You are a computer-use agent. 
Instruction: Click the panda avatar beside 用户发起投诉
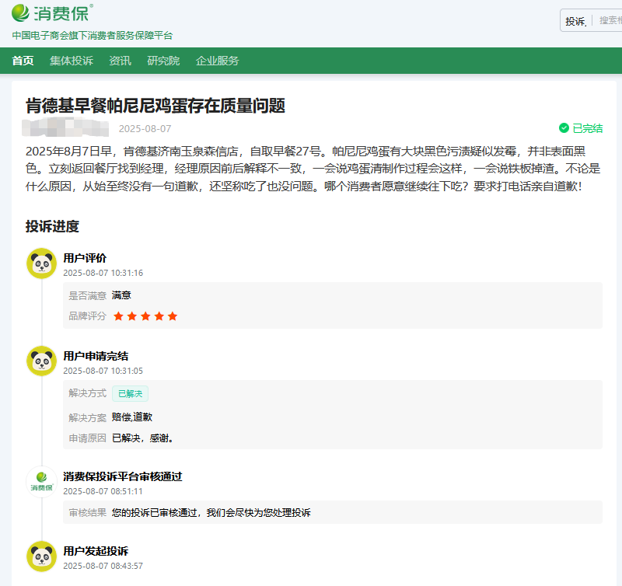click(x=42, y=556)
